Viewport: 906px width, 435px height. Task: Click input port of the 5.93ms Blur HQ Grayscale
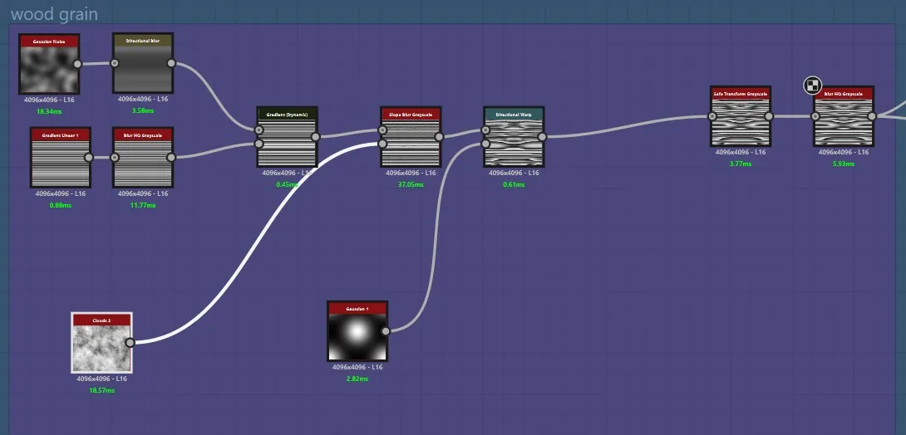(815, 116)
